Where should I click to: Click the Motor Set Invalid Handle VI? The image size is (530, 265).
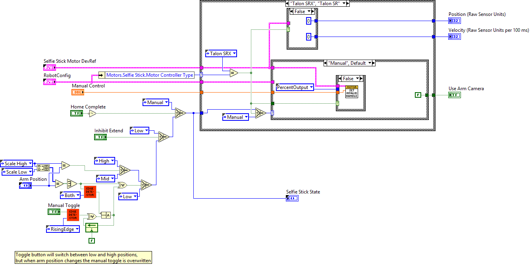pyautogui.click(x=352, y=92)
